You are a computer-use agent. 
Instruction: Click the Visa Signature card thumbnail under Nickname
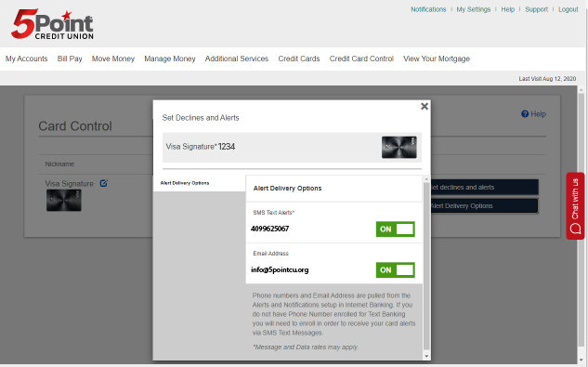(x=64, y=200)
